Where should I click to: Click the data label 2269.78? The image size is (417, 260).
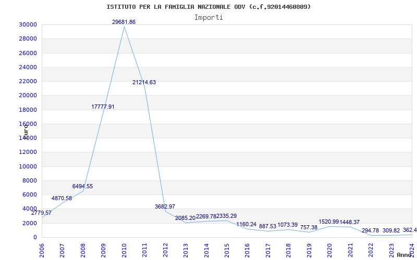(x=206, y=216)
